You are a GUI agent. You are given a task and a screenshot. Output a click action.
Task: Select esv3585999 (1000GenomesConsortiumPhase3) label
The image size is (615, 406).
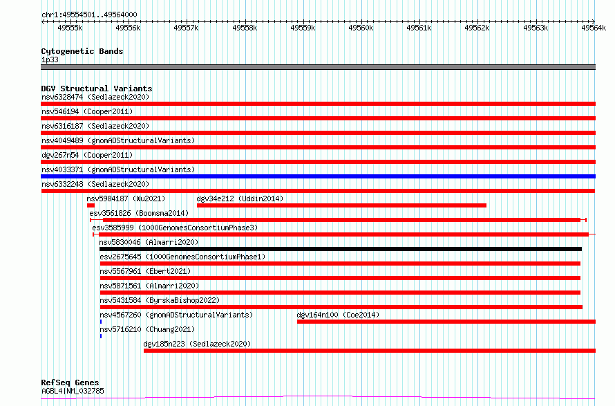(x=175, y=228)
